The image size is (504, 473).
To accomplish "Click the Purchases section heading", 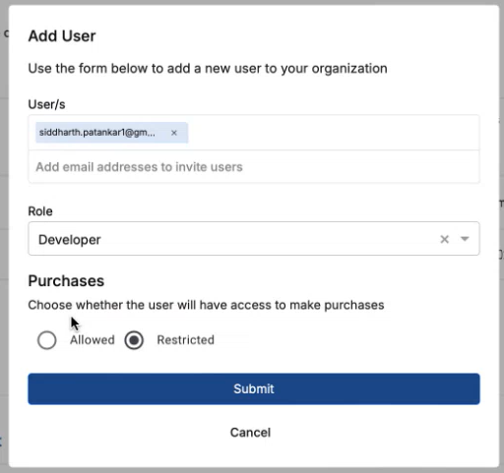I will 66,281.
